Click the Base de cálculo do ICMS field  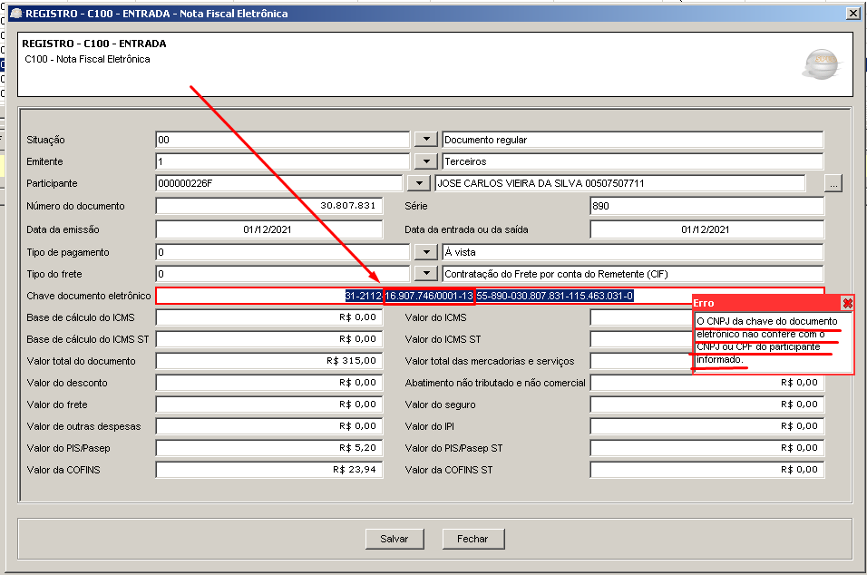pyautogui.click(x=268, y=317)
